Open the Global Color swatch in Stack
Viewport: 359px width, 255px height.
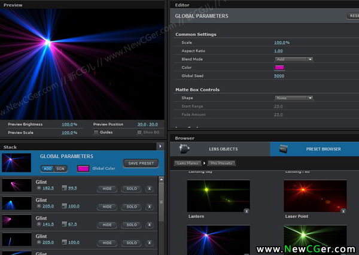click(x=83, y=168)
